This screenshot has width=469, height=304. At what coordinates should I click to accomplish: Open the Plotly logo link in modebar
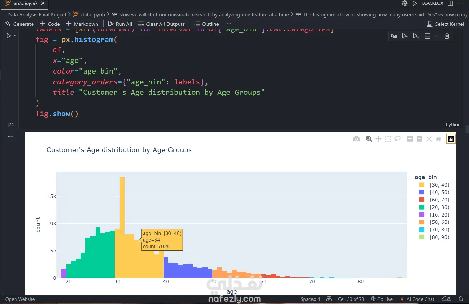point(451,139)
